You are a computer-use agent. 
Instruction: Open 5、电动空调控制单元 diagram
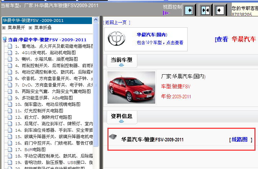click(54, 72)
